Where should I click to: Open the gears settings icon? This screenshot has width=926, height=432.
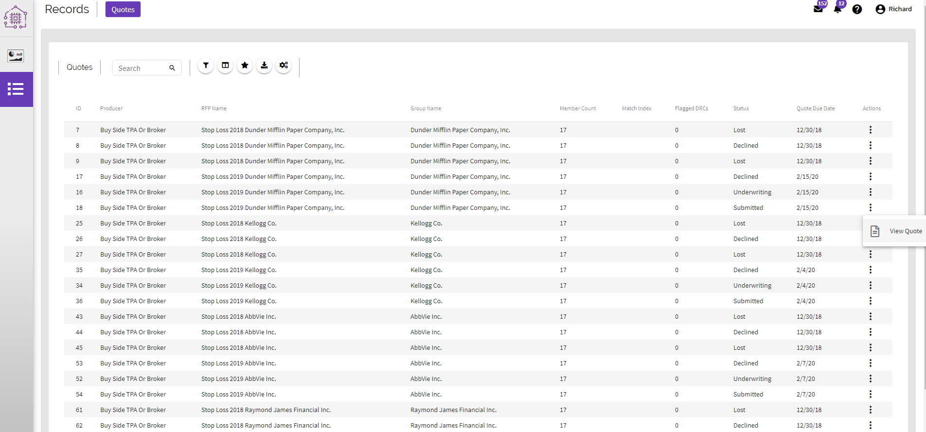pyautogui.click(x=284, y=66)
